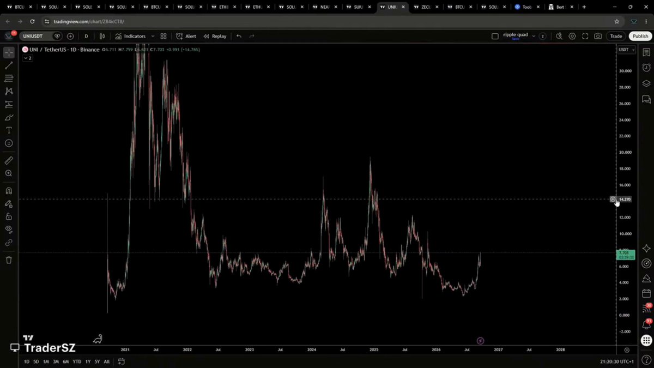Open the D interval dropdown
Viewport: 654px width, 368px height.
[x=86, y=37]
